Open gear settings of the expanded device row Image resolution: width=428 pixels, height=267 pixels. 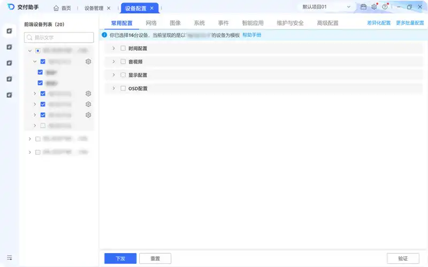pyautogui.click(x=88, y=61)
